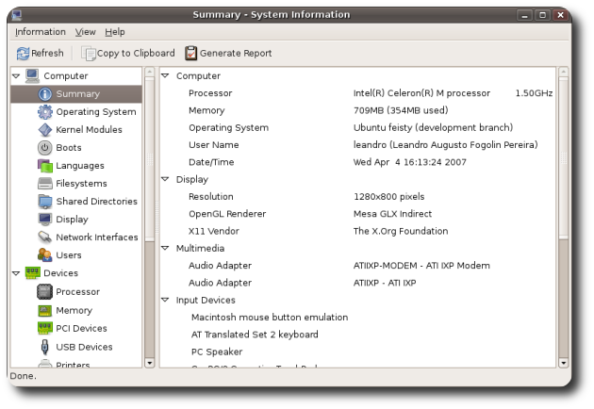Click the Copy to Clipboard icon
Image resolution: width=594 pixels, height=409 pixels.
click(x=89, y=54)
